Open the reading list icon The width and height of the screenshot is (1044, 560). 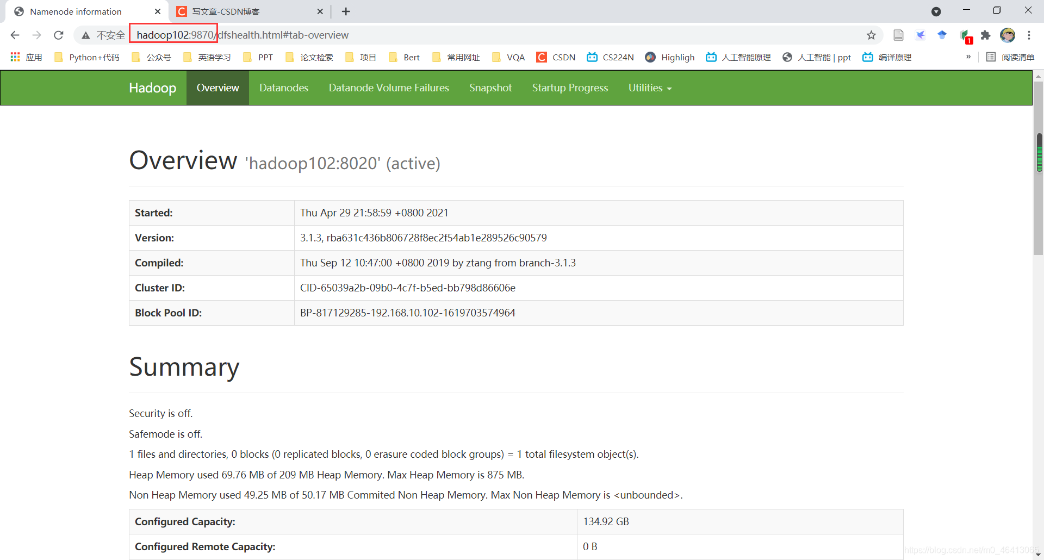point(1010,57)
